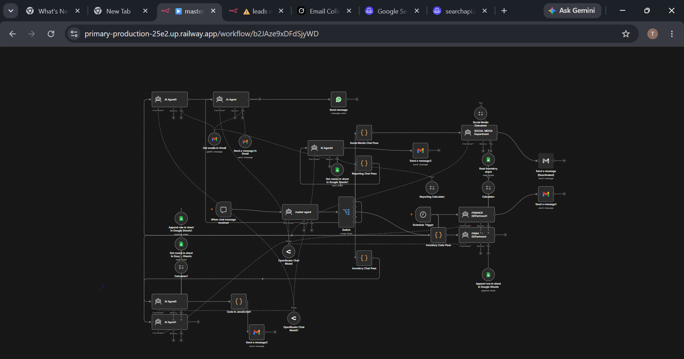This screenshot has height=359, width=684.
Task: Select the Code in JavaScript1 node
Action: coord(239,301)
